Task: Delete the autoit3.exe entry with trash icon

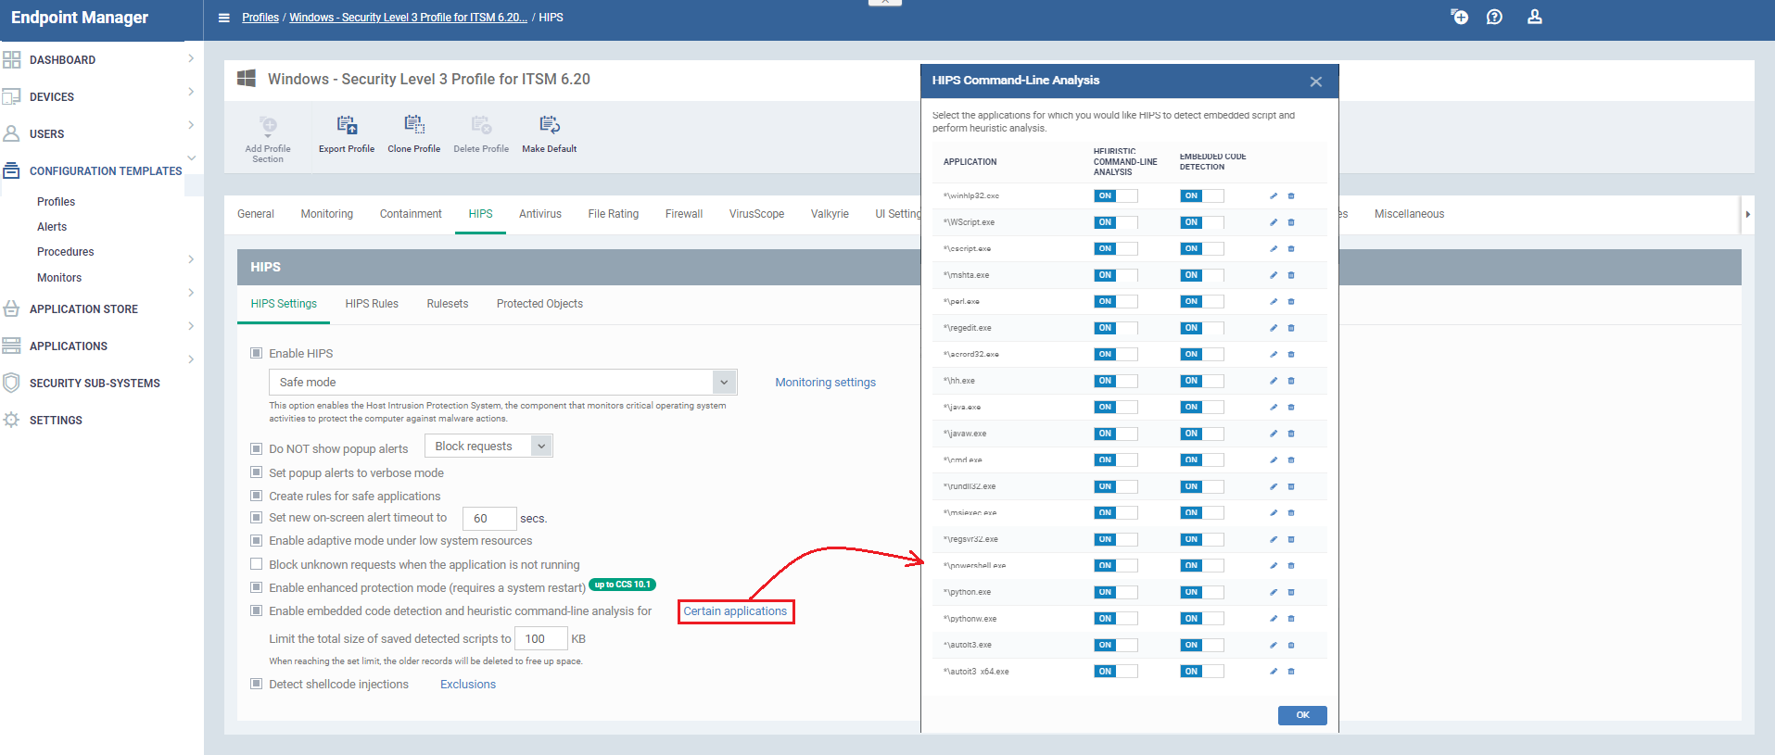Action: (x=1291, y=645)
